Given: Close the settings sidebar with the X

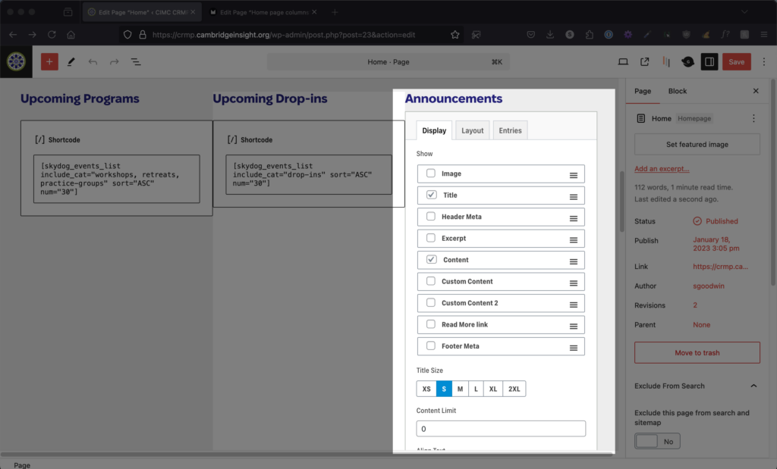Looking at the screenshot, I should (755, 91).
